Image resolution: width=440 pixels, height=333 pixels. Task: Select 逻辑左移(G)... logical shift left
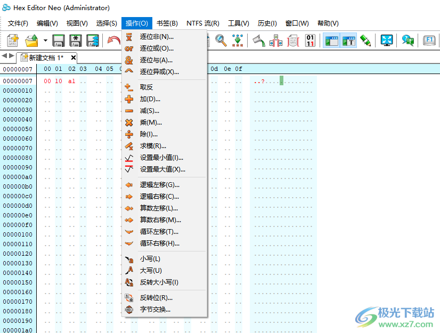pos(165,185)
